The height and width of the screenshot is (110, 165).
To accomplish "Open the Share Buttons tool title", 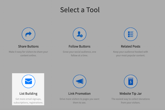I will 28,46.
